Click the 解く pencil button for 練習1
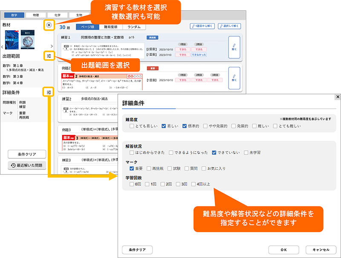The width and height of the screenshot is (341, 258). (234, 46)
